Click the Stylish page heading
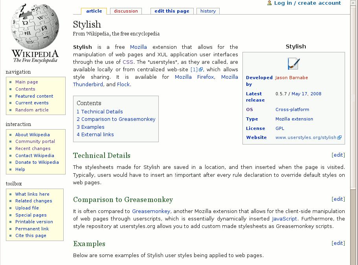The width and height of the screenshot is (358, 265). 87,24
